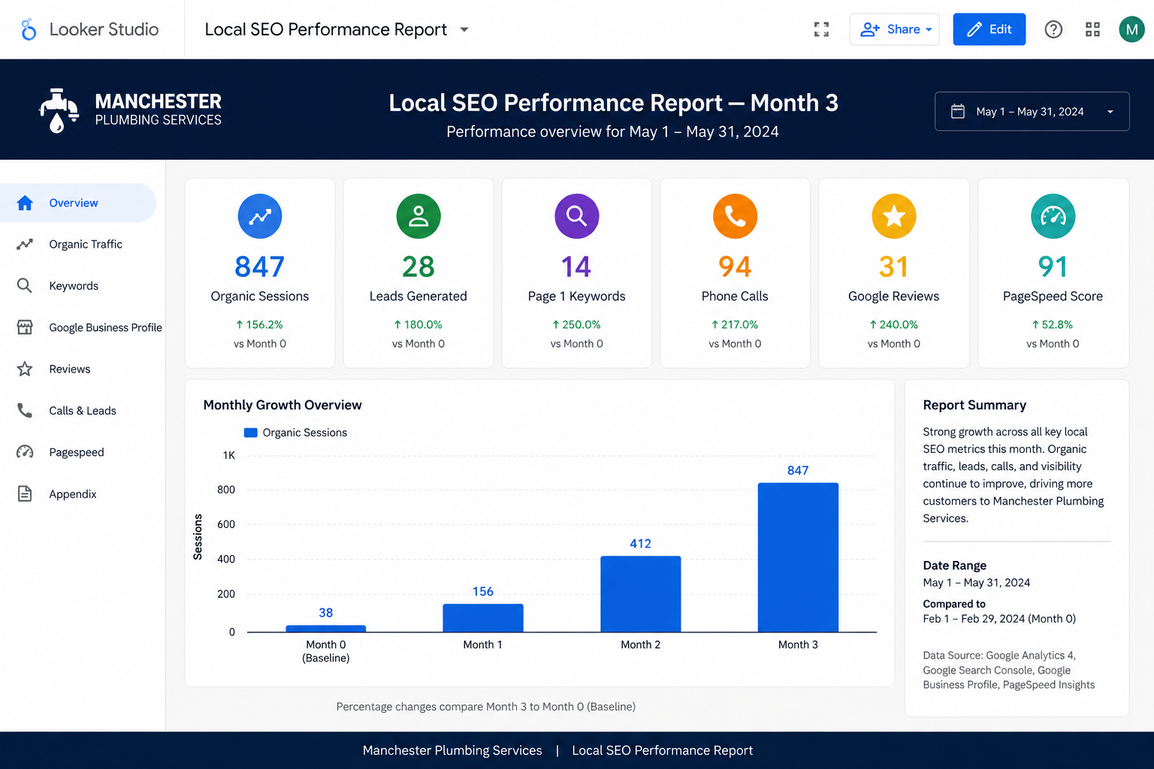Click the Month 0 baseline bar
Image resolution: width=1154 pixels, height=769 pixels.
pos(326,629)
